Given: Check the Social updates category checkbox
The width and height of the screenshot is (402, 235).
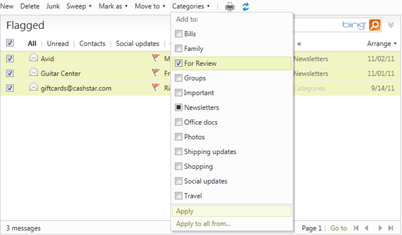Looking at the screenshot, I should coord(178,181).
